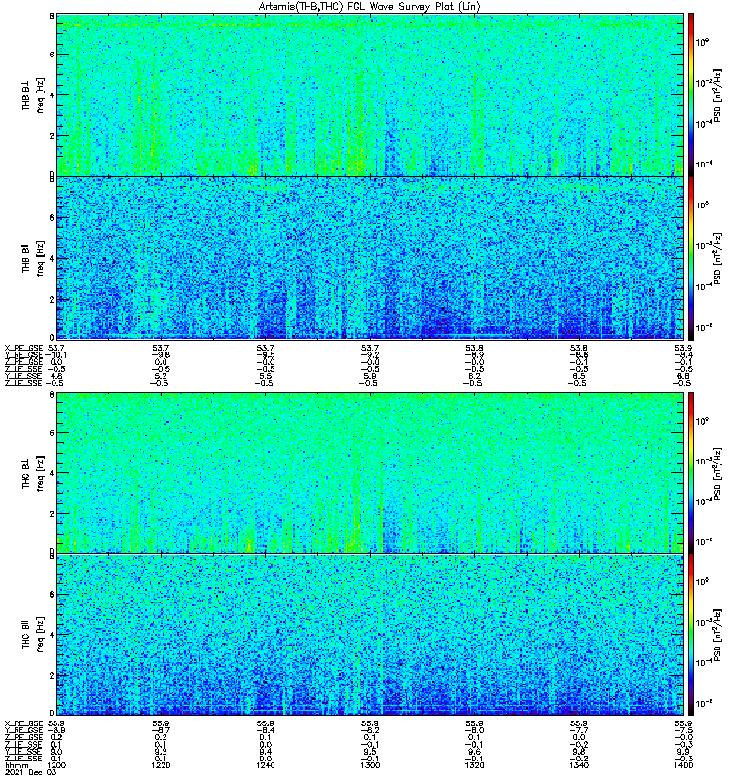
Task: Click the color bar beside the THC B-perpendicular panel
Action: pyautogui.click(x=691, y=472)
